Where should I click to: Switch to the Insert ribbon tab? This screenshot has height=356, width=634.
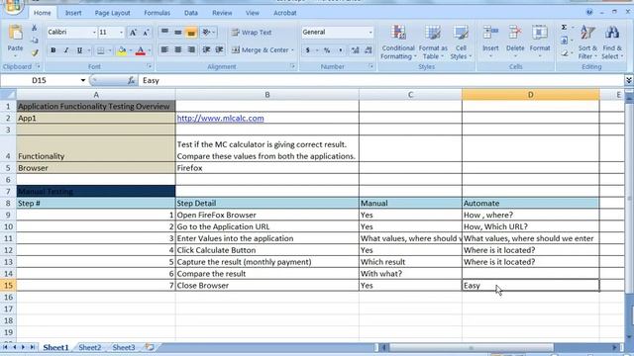73,13
